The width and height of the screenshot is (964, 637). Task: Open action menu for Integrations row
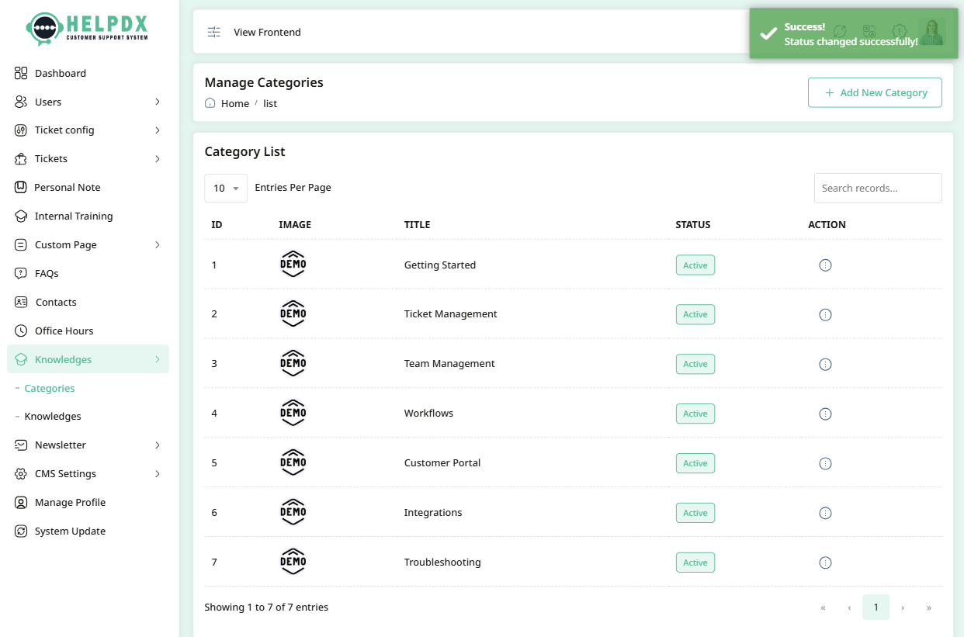(825, 513)
